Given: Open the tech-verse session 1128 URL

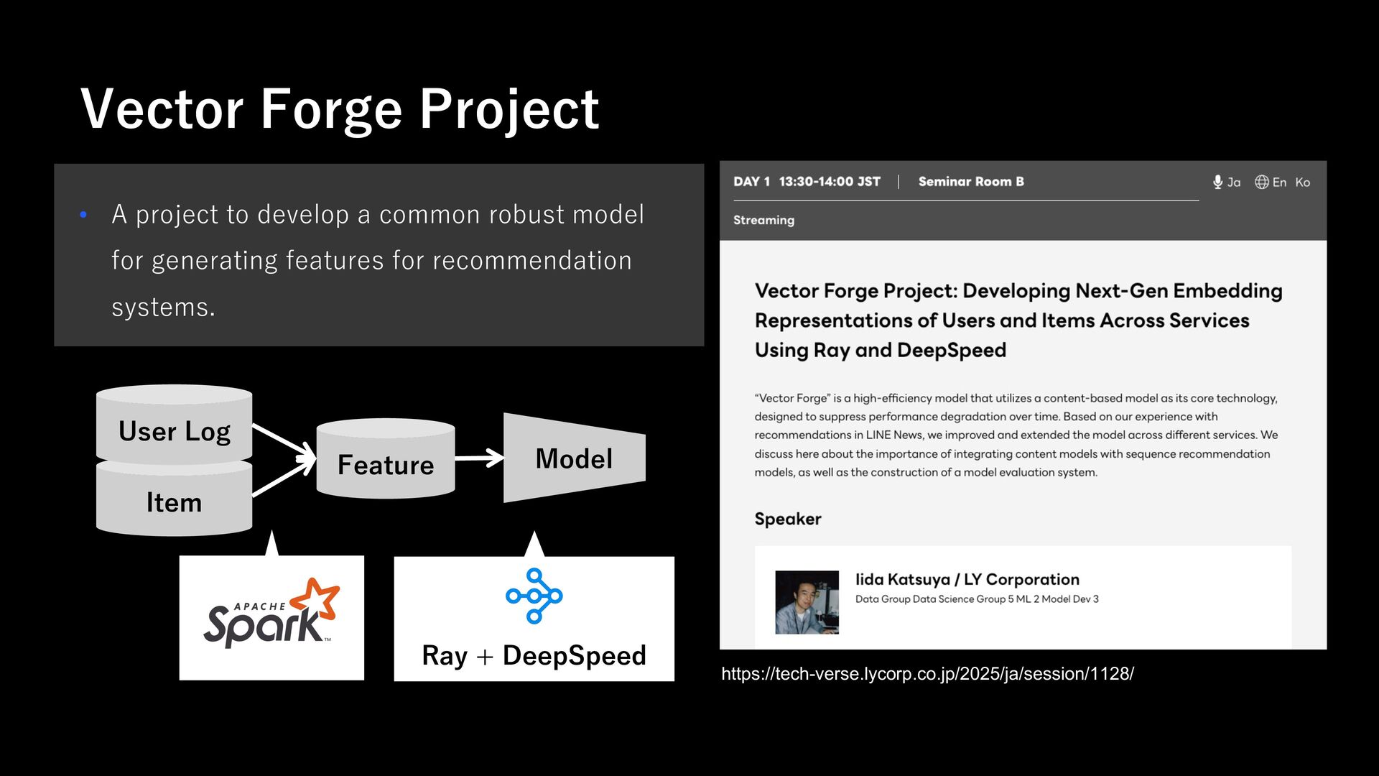Looking at the screenshot, I should click(x=927, y=674).
